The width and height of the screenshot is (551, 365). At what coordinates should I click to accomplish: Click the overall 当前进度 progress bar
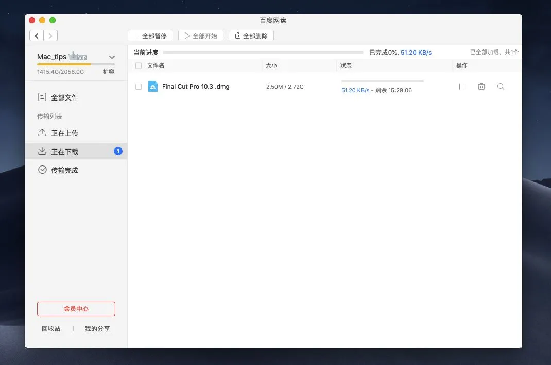point(263,52)
